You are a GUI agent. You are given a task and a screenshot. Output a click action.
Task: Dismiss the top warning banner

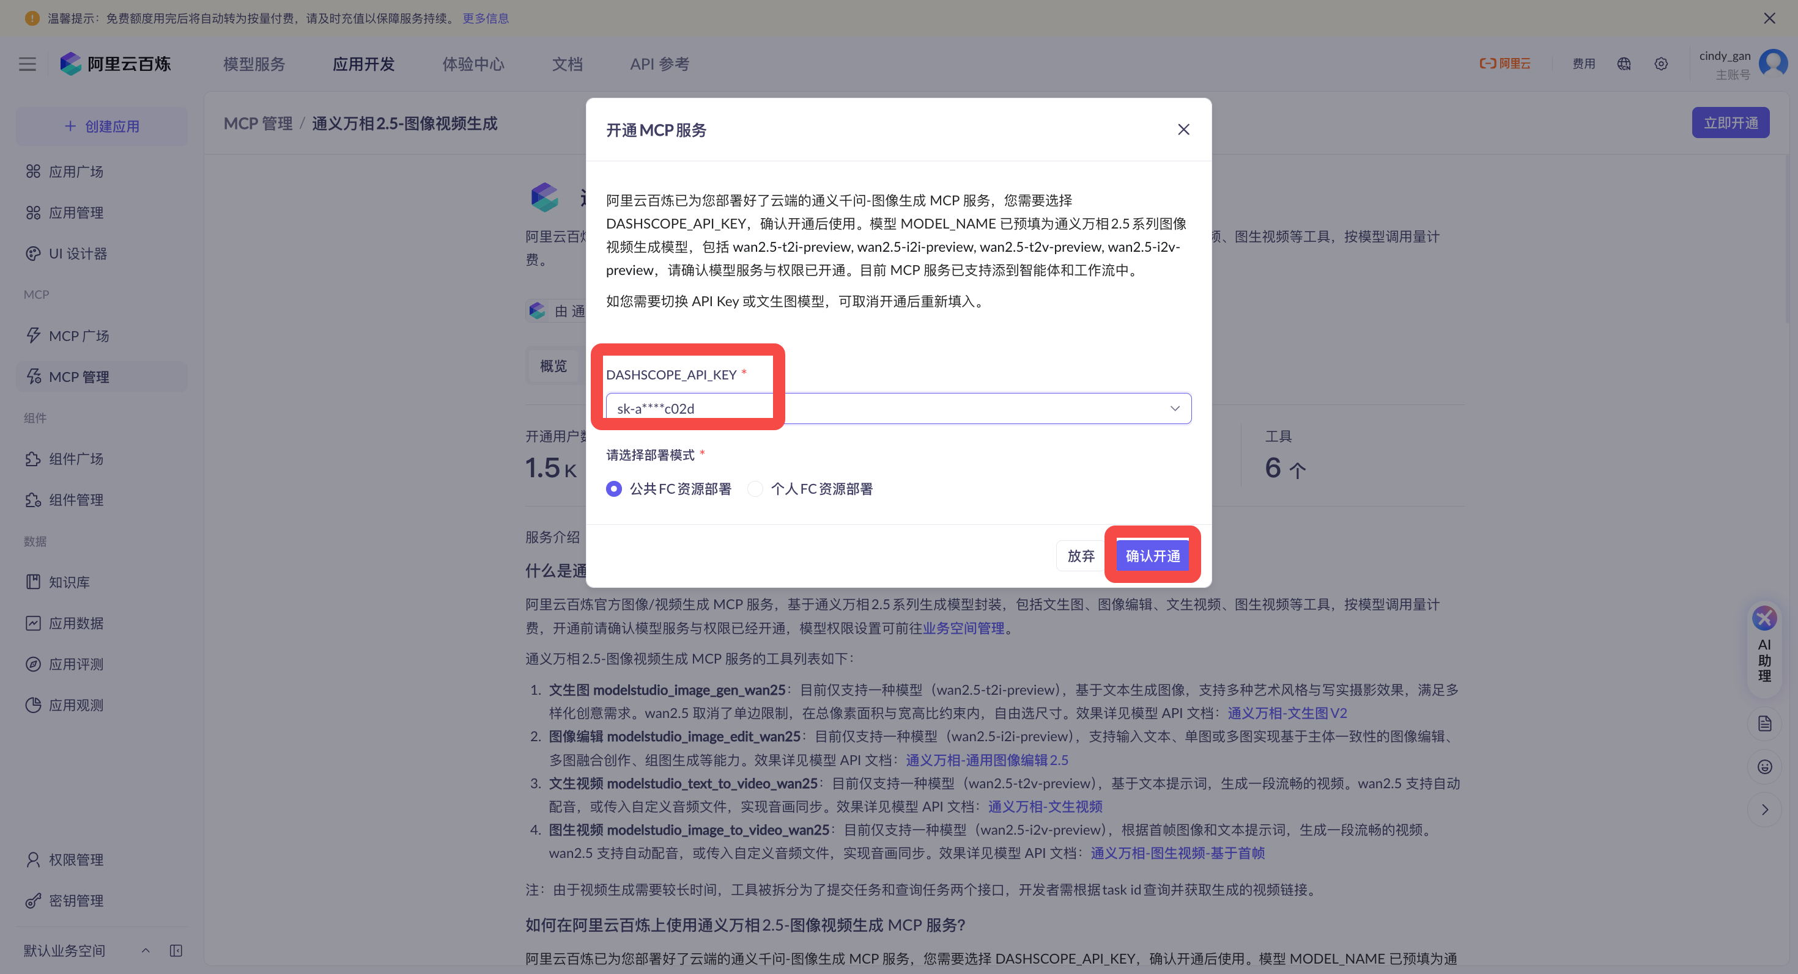click(x=1769, y=18)
